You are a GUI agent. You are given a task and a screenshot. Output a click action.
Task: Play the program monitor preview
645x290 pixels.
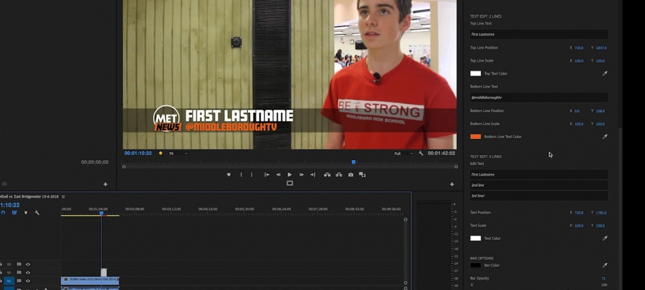(x=289, y=175)
